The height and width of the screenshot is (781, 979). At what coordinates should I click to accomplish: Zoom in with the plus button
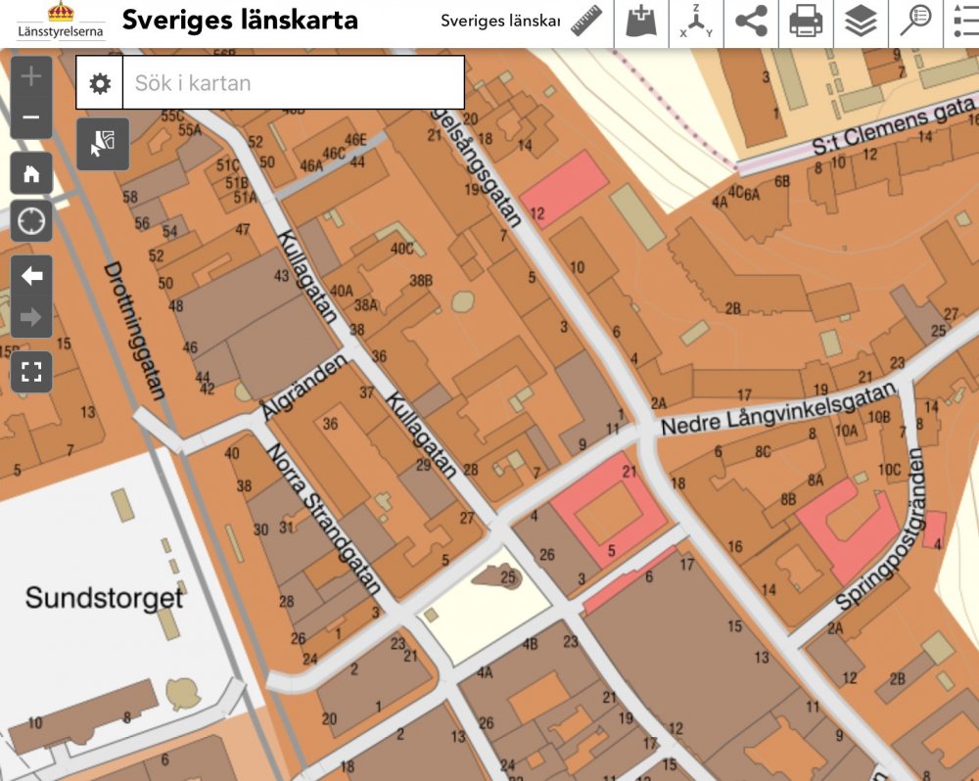(x=31, y=76)
